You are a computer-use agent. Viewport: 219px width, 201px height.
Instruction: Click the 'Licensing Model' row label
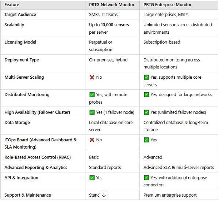(20, 42)
